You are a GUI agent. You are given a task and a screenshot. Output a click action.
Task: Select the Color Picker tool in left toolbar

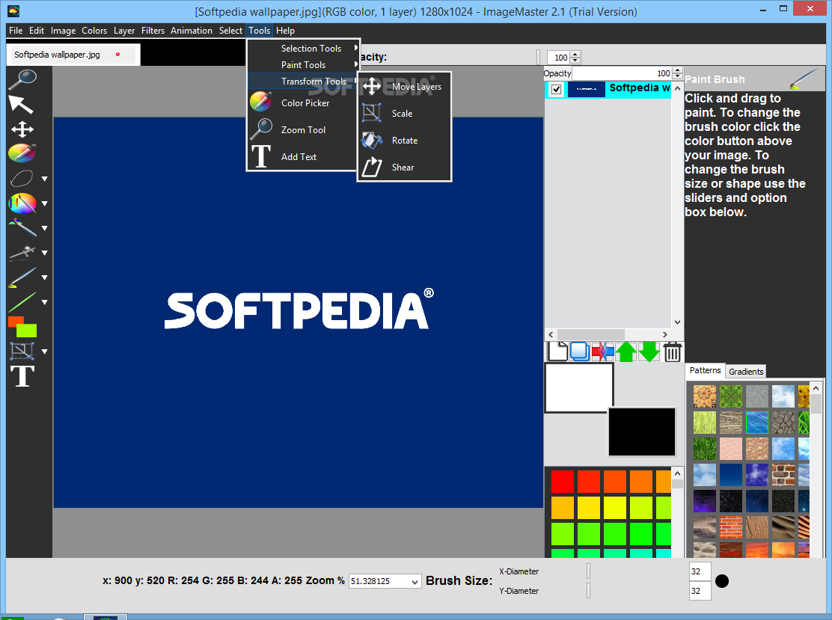(22, 153)
